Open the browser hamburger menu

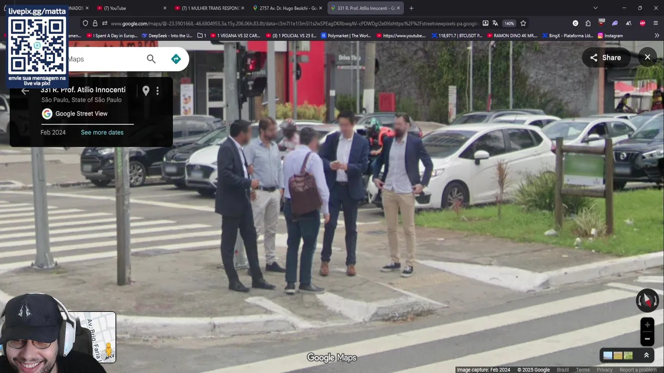(x=656, y=23)
